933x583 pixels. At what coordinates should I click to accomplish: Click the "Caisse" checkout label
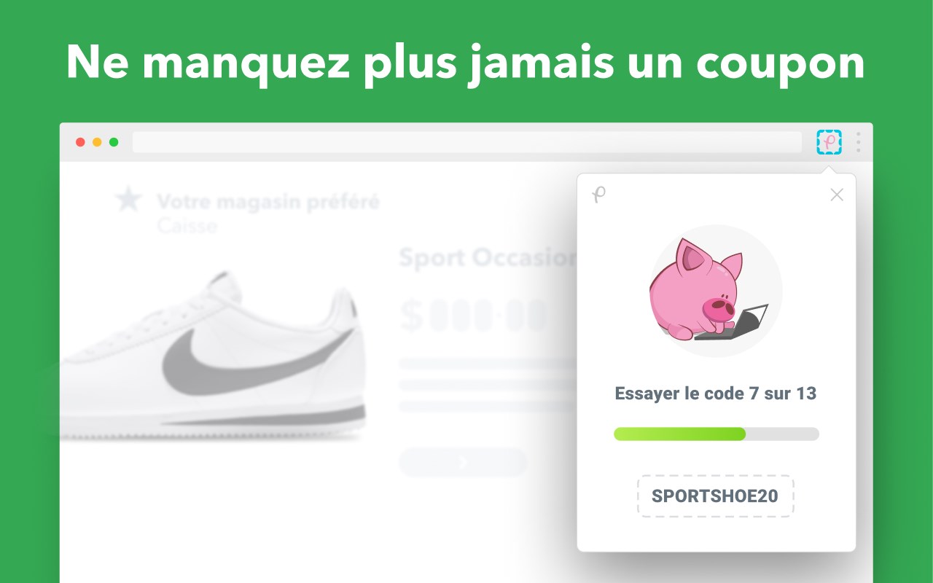point(187,225)
